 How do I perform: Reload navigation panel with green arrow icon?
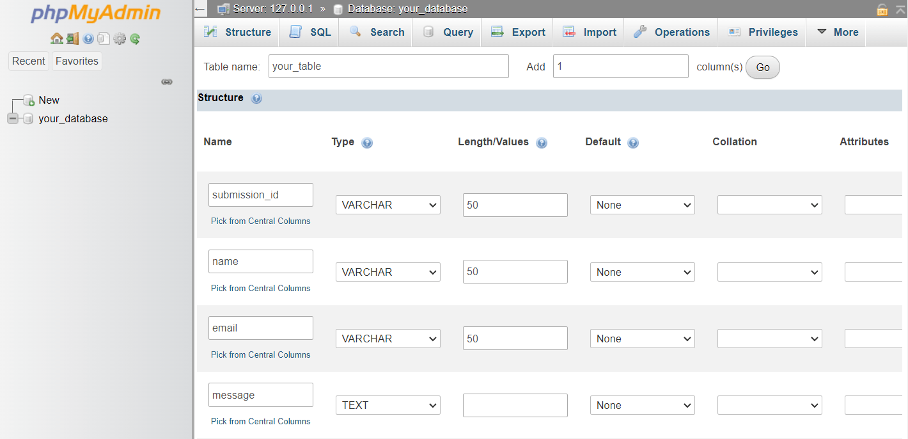point(135,39)
